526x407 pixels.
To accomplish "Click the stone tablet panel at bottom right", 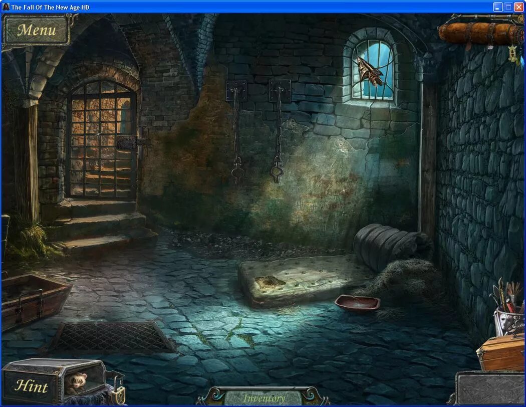I will [x=490, y=389].
